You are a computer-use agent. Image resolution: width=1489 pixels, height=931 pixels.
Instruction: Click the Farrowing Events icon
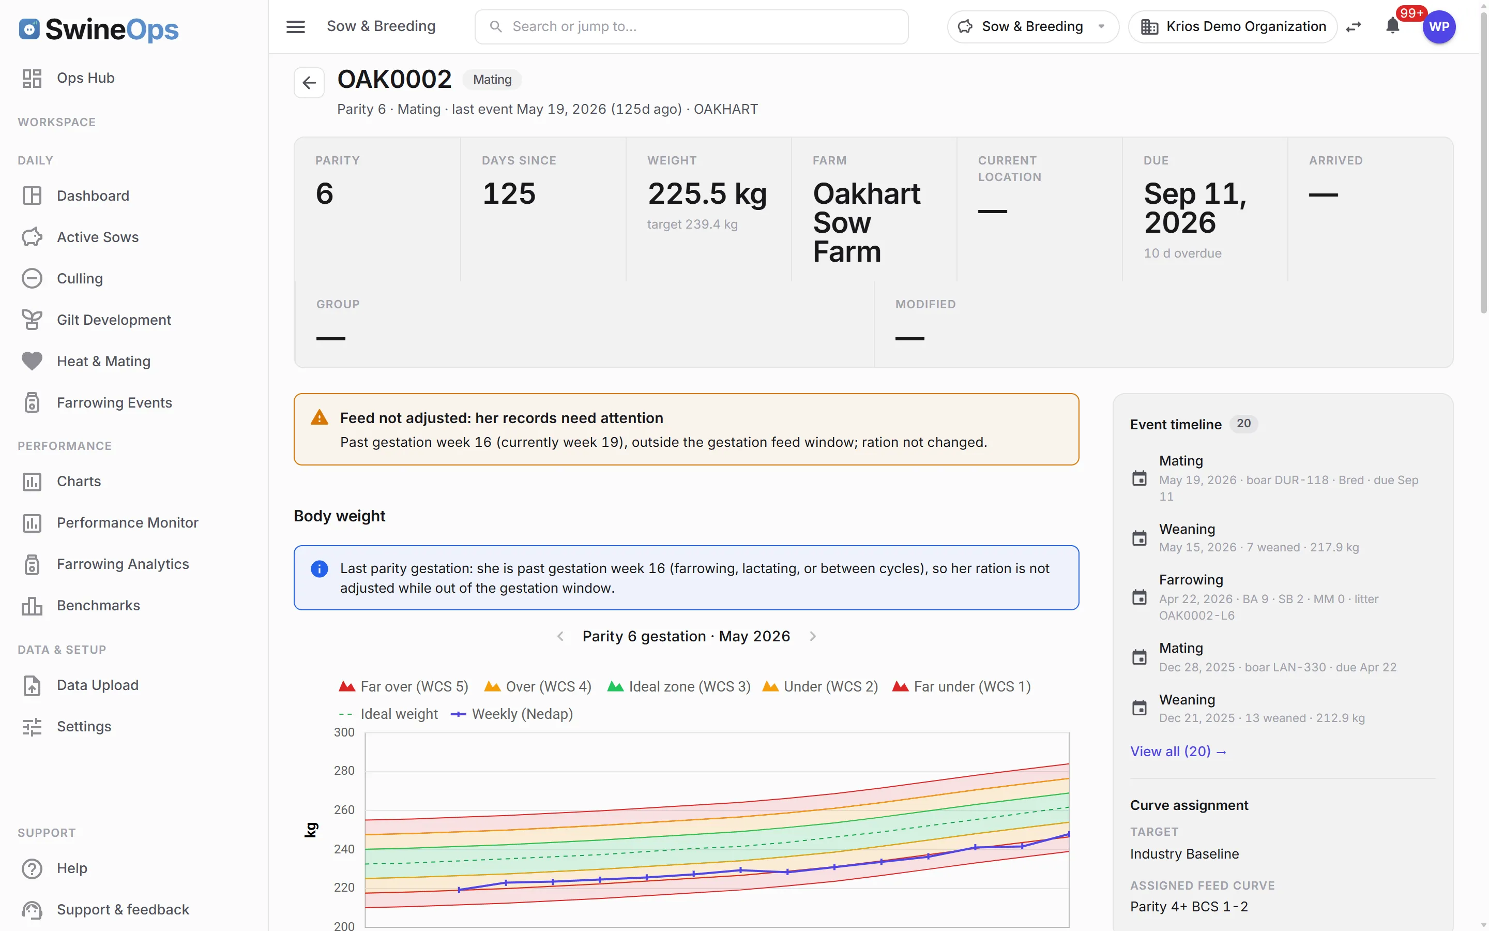[32, 403]
